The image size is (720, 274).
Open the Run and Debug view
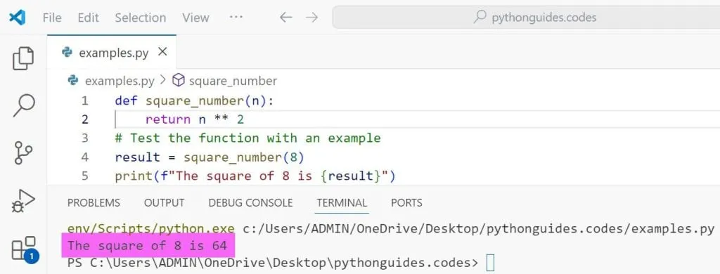pyautogui.click(x=23, y=201)
